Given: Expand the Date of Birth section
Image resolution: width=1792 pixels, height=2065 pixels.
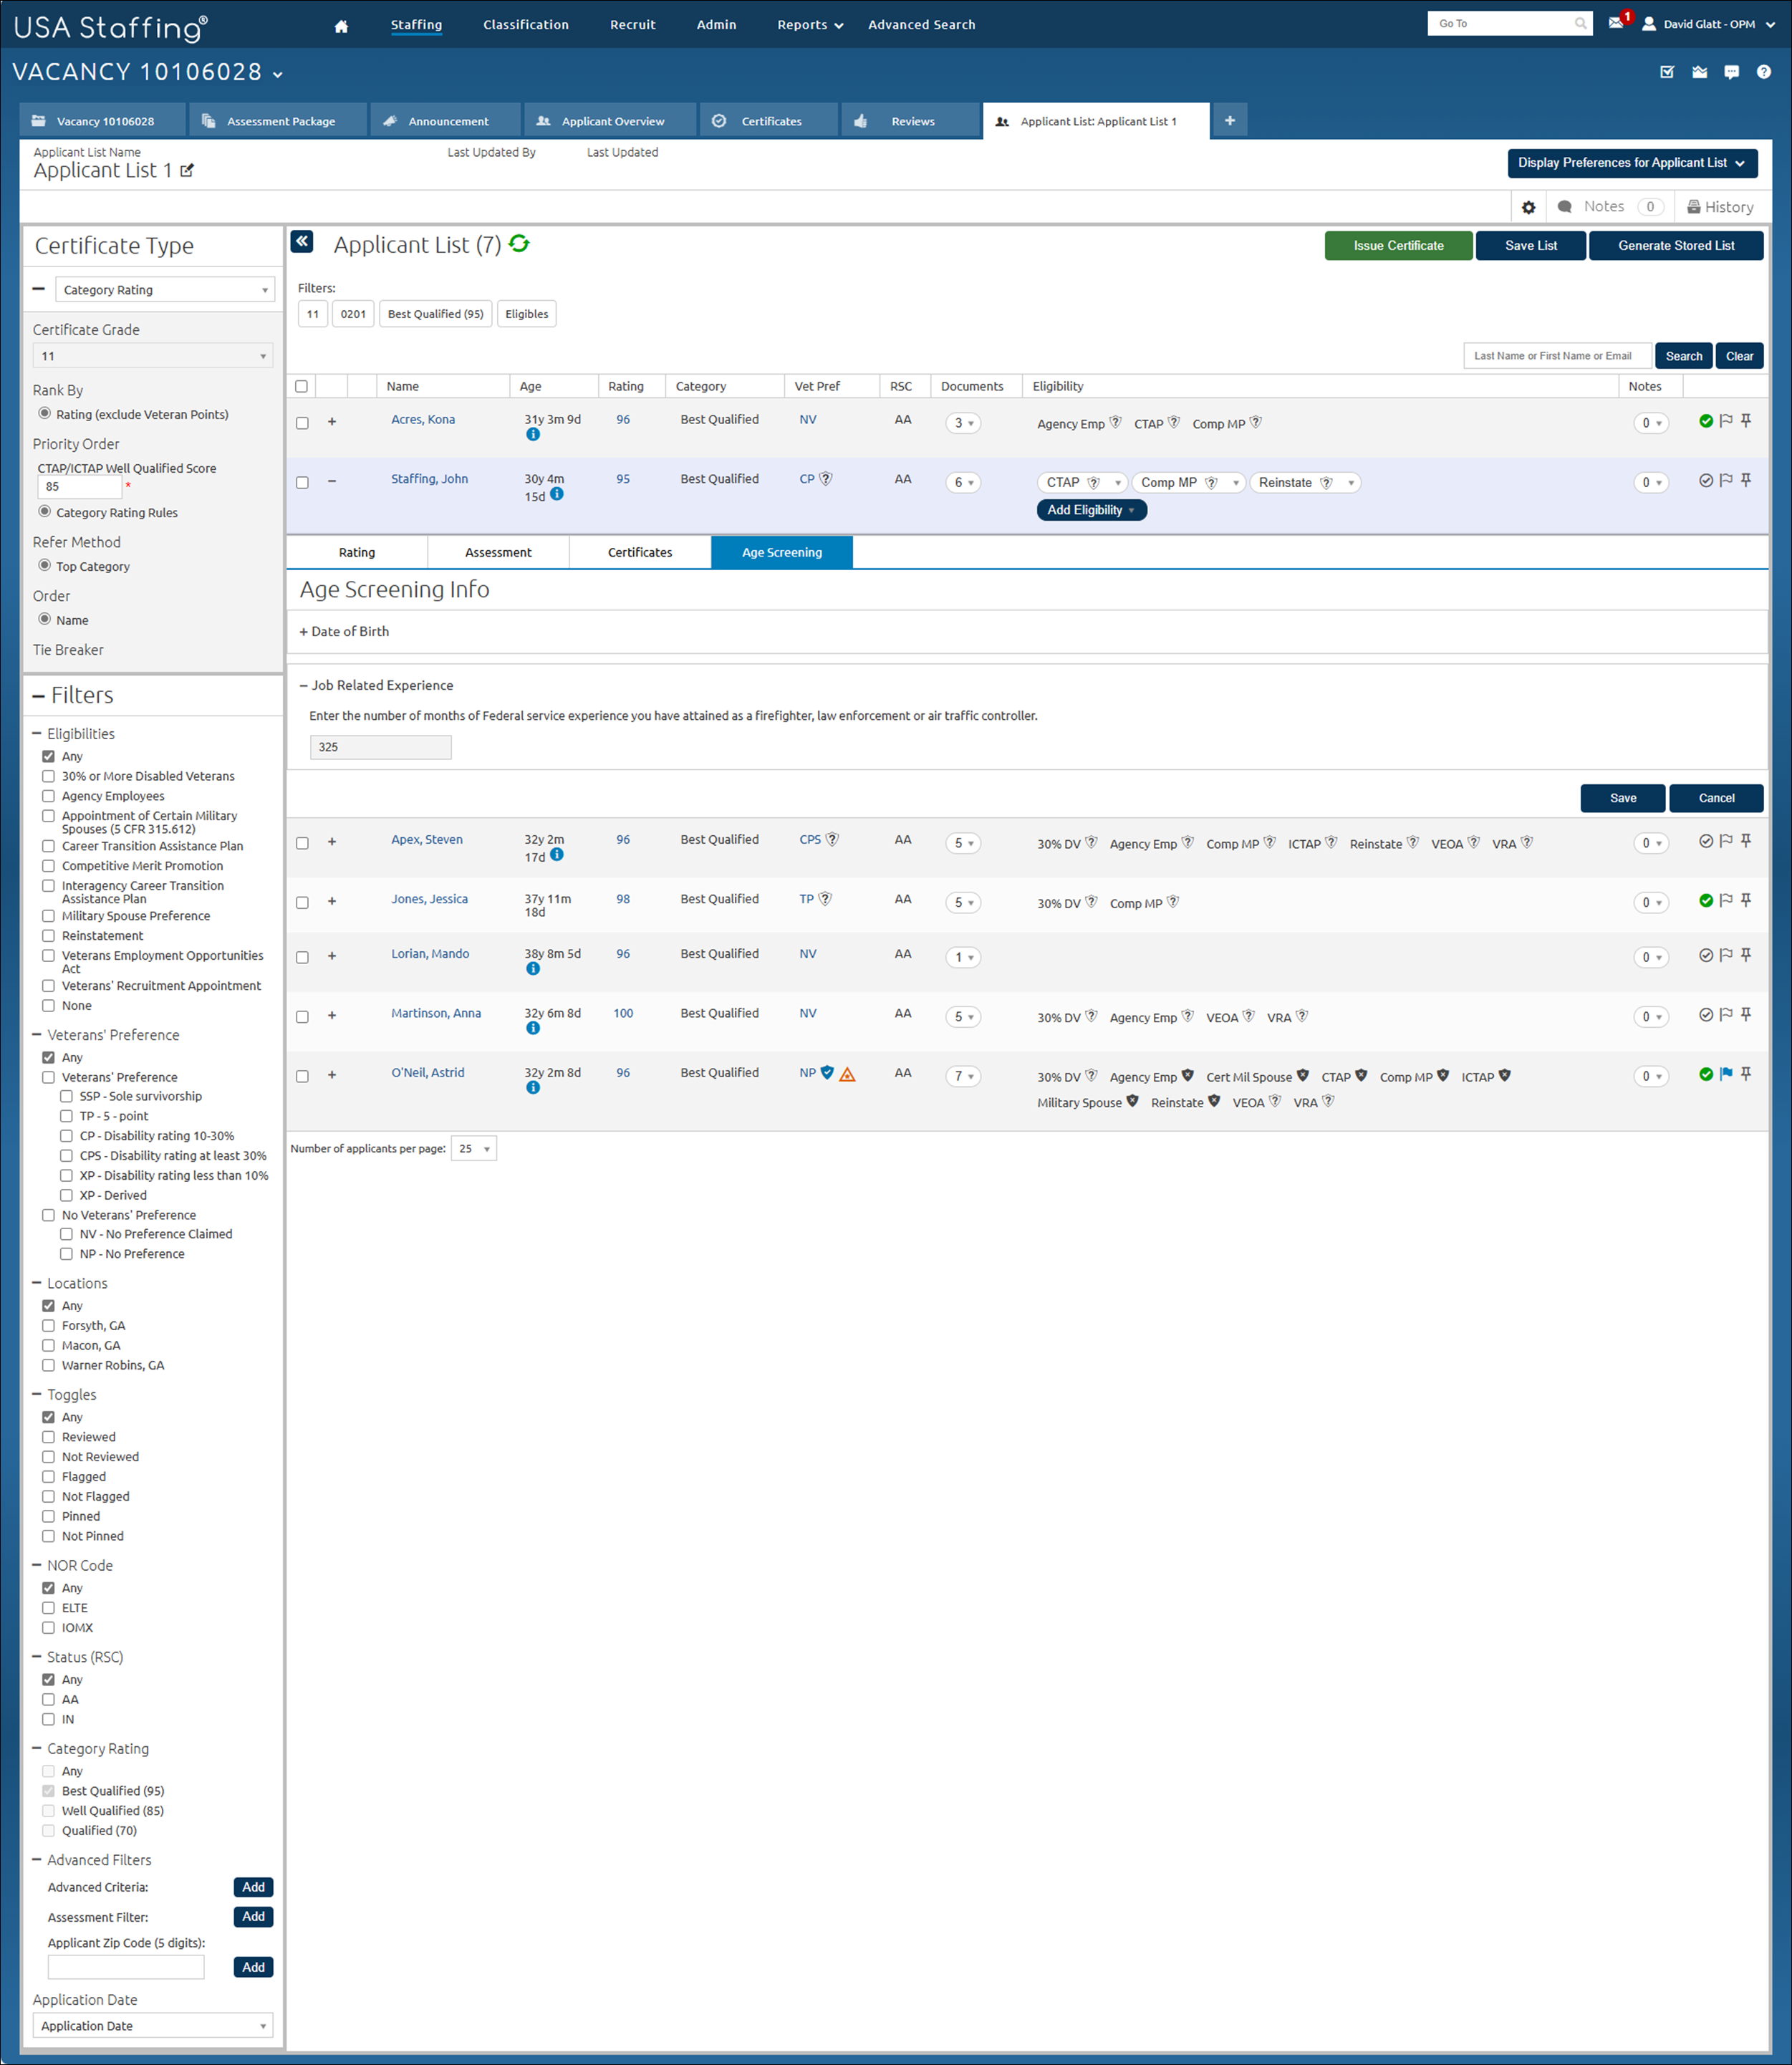Looking at the screenshot, I should point(345,632).
